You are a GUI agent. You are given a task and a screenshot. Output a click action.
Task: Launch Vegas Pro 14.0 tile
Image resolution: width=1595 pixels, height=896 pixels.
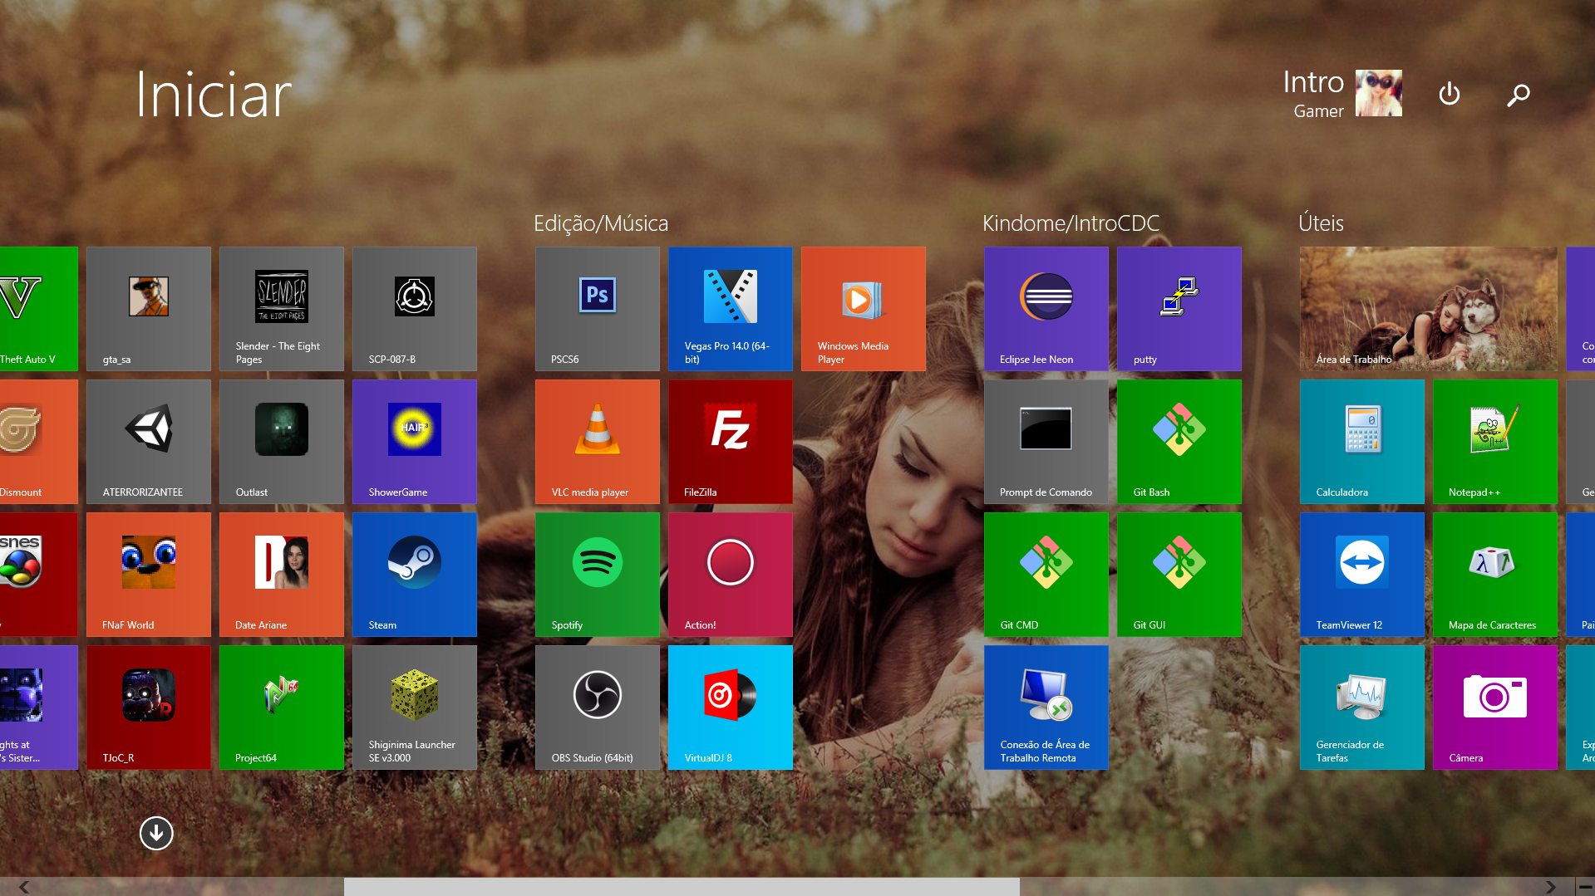pos(731,309)
